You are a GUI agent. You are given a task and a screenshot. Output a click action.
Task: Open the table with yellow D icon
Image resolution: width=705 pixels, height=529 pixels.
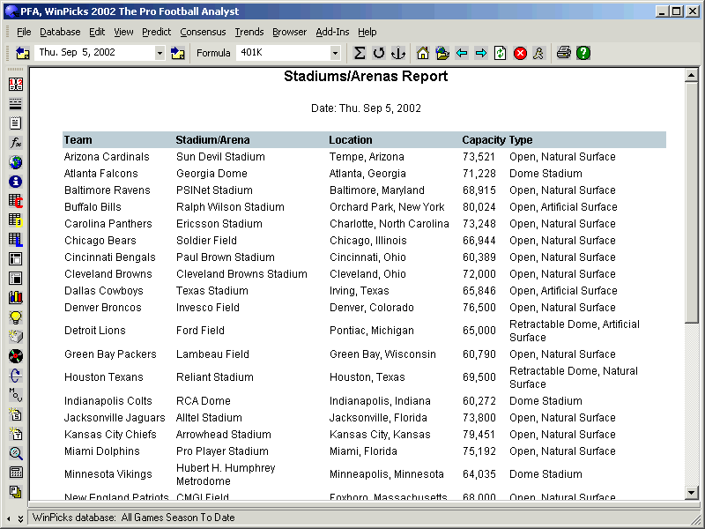(16, 220)
